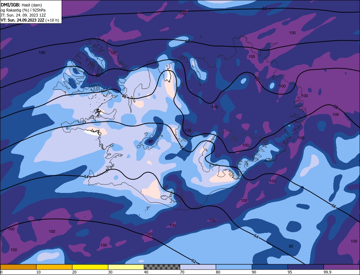This screenshot has width=360, height=275.
Task: Select the 'IT: Sun. 24. 09. 2023 12Z' line
Action: [23, 15]
